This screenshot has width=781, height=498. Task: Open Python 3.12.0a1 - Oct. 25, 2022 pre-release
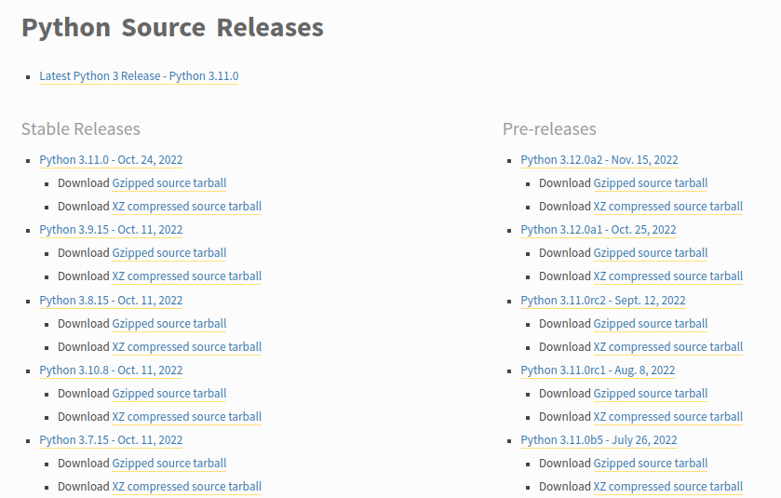coord(599,230)
